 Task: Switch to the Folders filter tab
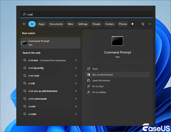click(110, 24)
